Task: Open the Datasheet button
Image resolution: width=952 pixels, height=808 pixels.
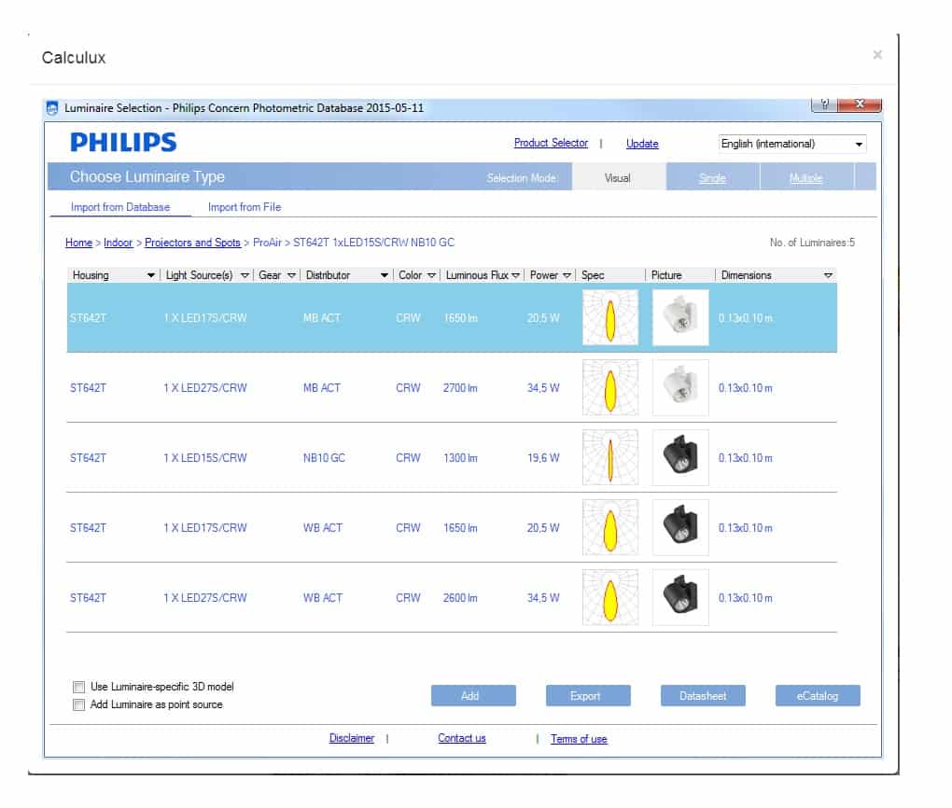Action: tap(703, 695)
